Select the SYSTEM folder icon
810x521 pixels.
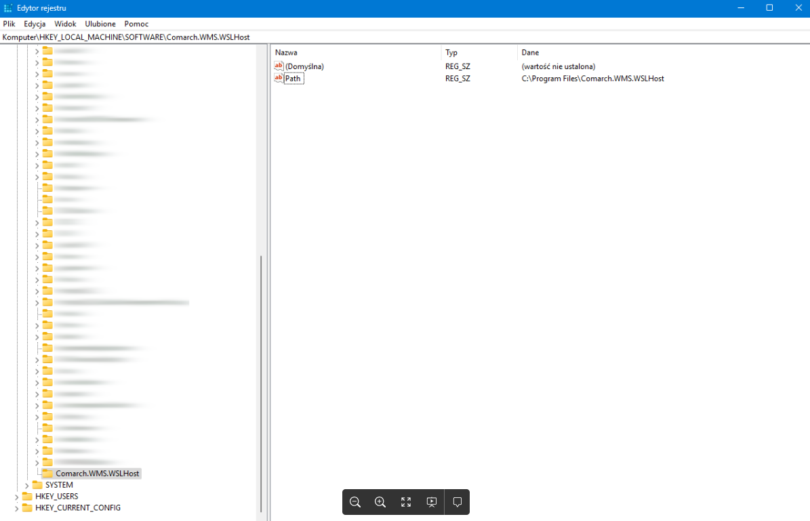[x=37, y=485]
